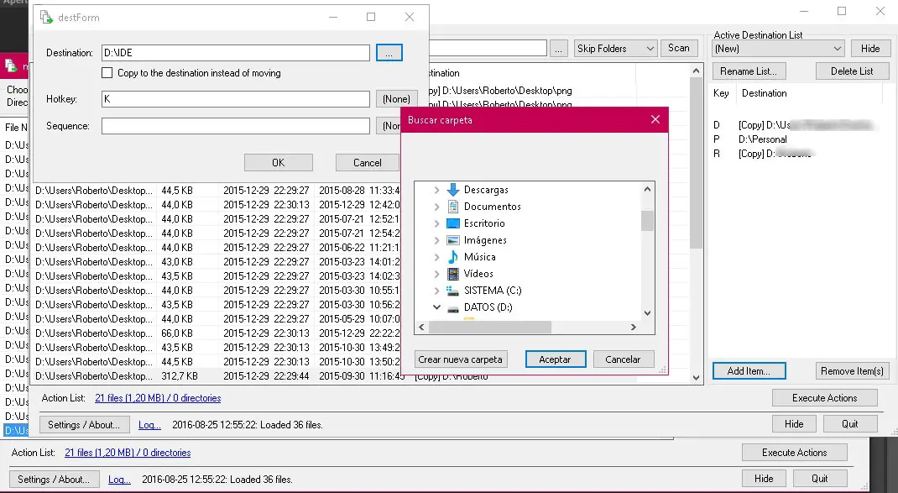Click the SISTEMA (C:) drive icon

(453, 291)
